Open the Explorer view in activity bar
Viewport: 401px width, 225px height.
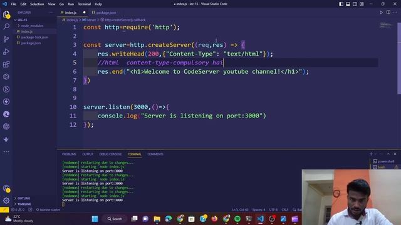[6, 14]
